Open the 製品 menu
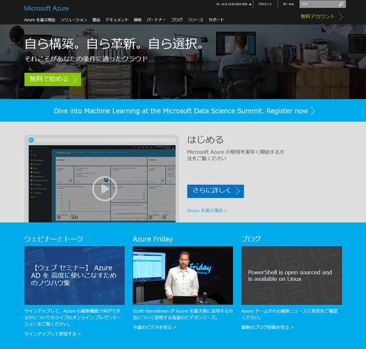Viewport: 366px width, 349px height. click(x=96, y=20)
